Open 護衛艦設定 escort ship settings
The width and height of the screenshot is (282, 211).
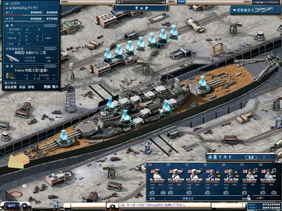point(256,10)
